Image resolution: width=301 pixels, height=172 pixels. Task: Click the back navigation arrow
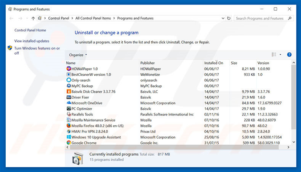coord(11,18)
